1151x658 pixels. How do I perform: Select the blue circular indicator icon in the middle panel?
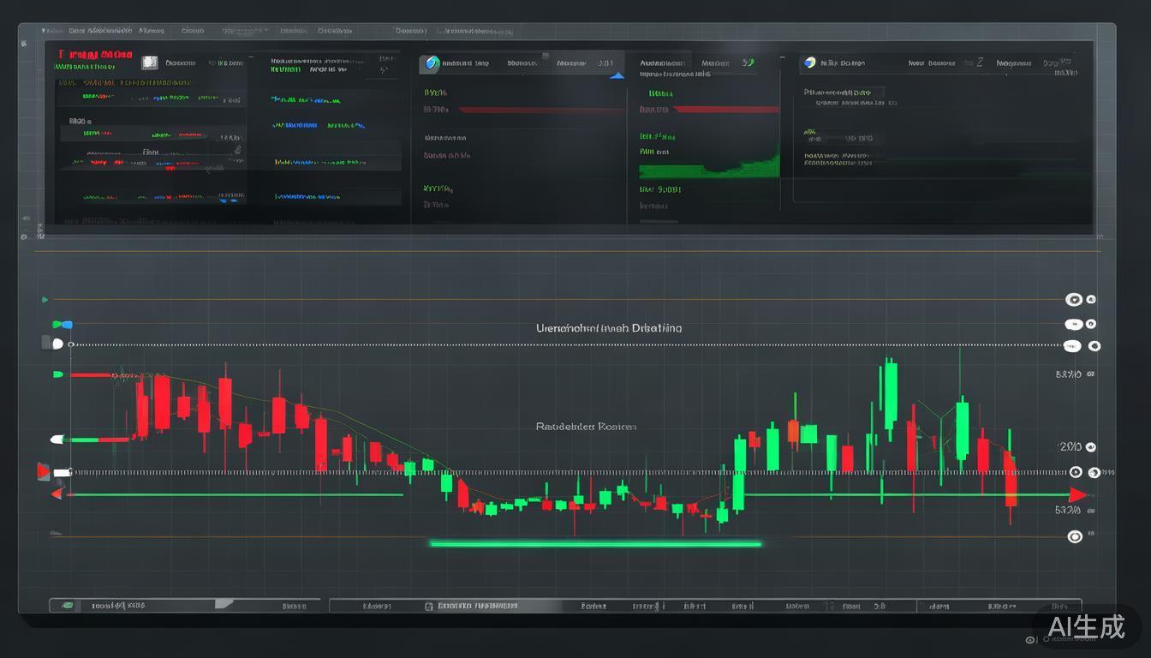click(x=430, y=63)
